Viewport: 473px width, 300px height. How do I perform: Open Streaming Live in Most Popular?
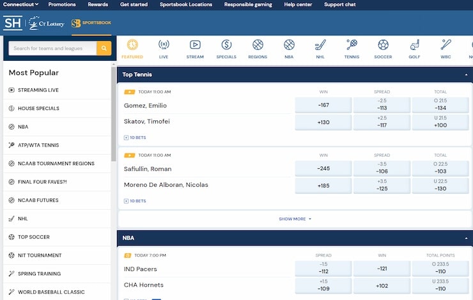click(57, 90)
